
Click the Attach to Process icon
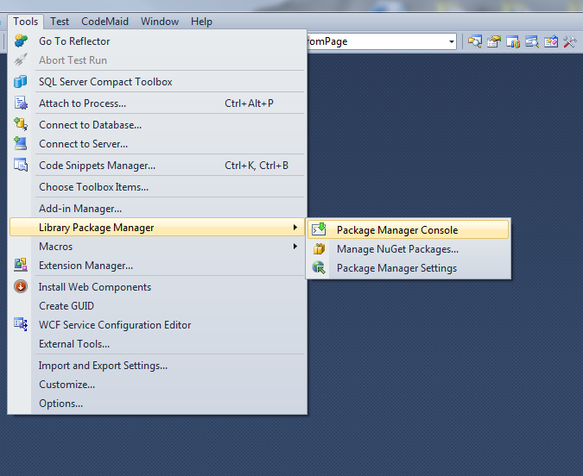tap(21, 103)
